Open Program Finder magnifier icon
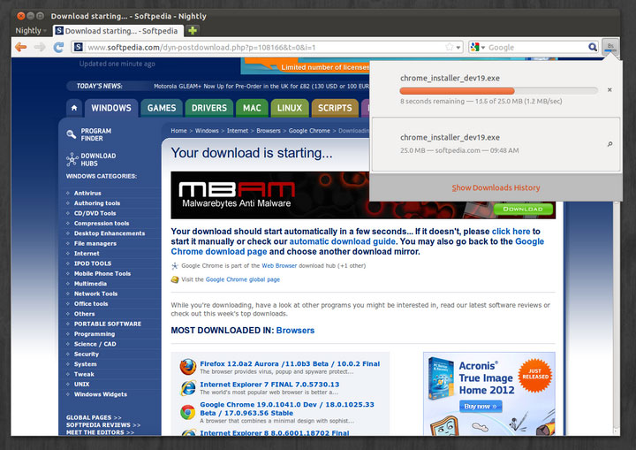Screen dimensions: 636x450 72,134
